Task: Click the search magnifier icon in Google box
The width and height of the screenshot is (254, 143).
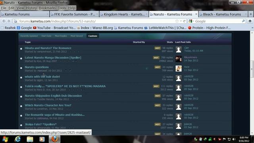Action: tap(243, 21)
